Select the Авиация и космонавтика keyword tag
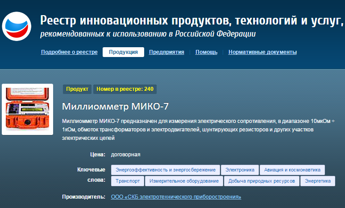Image resolution: width=345 pixels, height=208 pixels. (x=292, y=170)
